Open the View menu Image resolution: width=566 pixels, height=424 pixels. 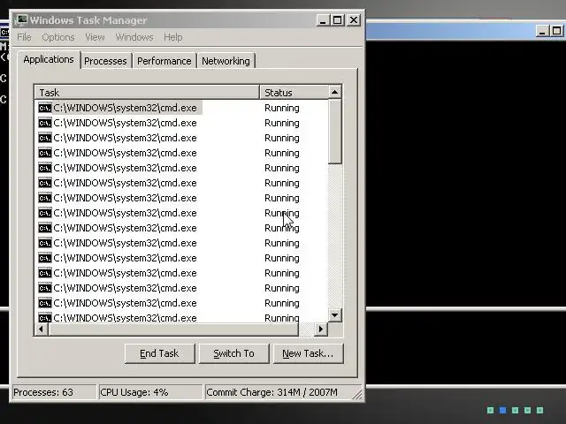click(x=95, y=37)
